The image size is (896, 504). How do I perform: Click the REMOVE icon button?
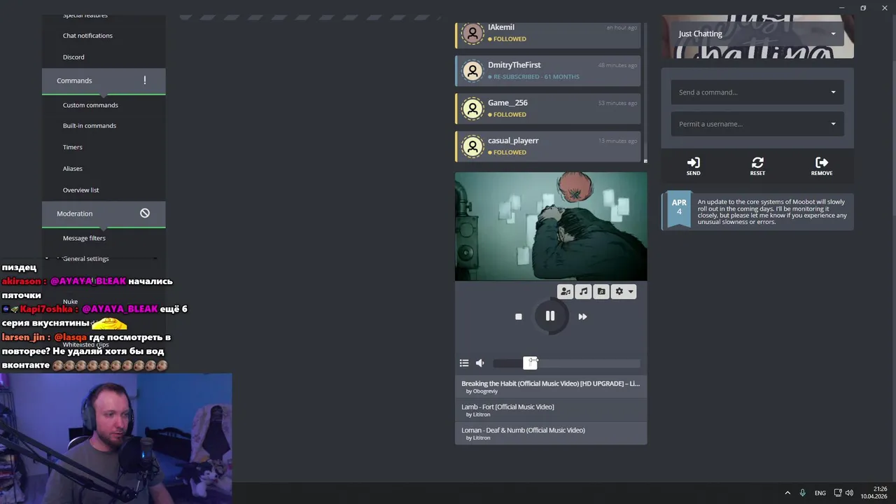[822, 166]
